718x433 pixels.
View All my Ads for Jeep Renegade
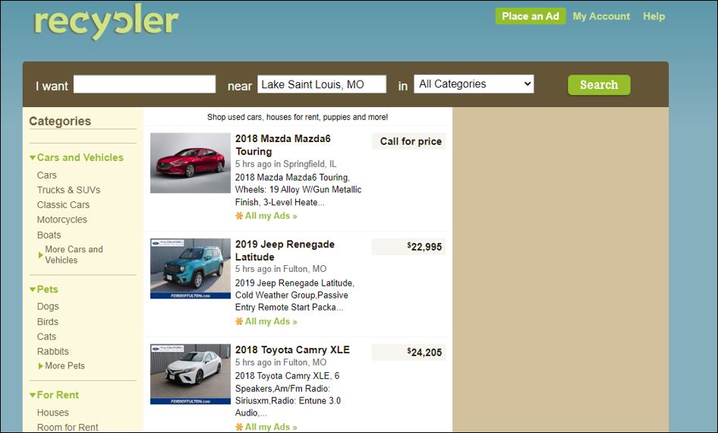[x=271, y=321]
